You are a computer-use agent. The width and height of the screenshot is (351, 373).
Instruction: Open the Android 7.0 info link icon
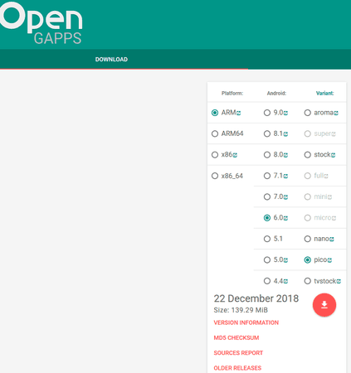coord(285,197)
